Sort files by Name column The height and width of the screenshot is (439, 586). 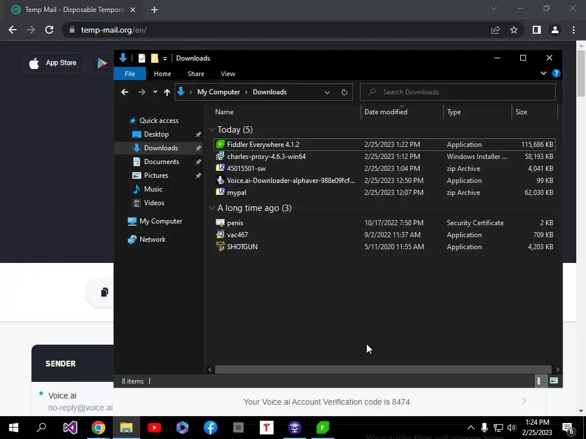click(x=286, y=112)
